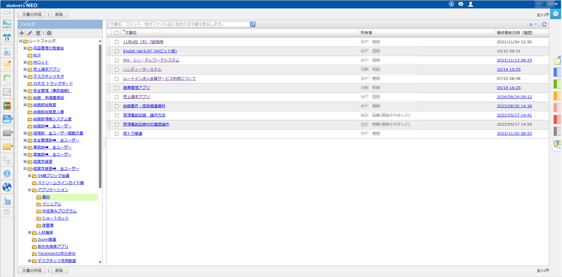Check the box for 荷トラ関連
The width and height of the screenshot is (562, 277).
tap(117, 134)
